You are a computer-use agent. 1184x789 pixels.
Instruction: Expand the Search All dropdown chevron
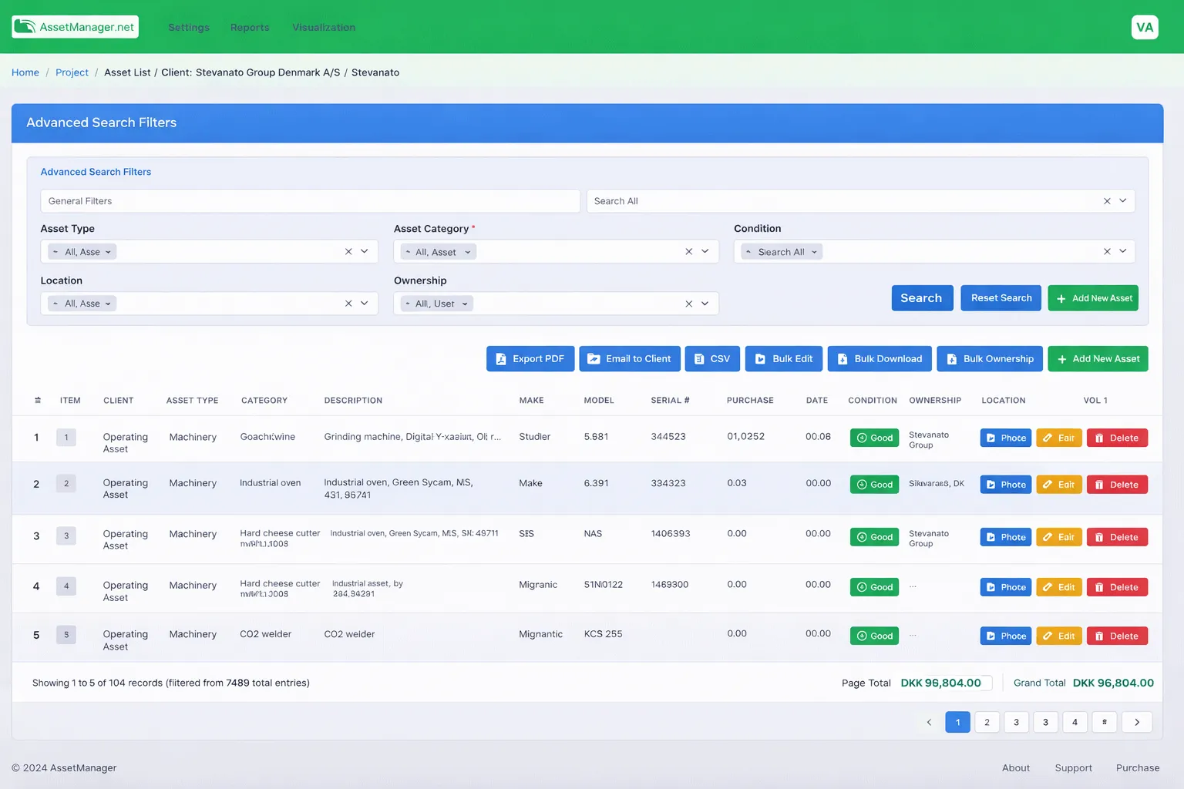(1123, 201)
